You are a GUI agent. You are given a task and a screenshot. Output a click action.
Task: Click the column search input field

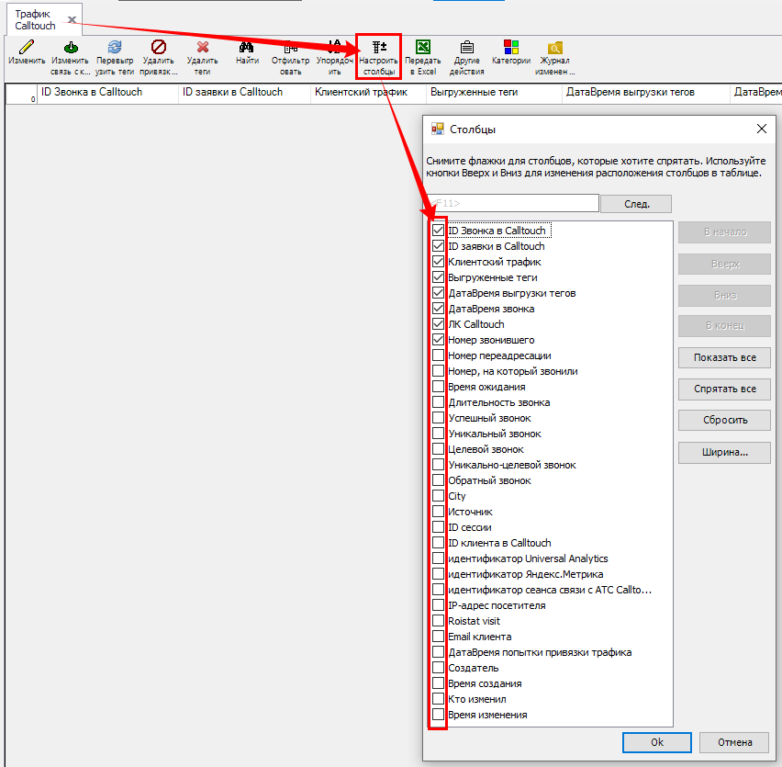pos(514,203)
